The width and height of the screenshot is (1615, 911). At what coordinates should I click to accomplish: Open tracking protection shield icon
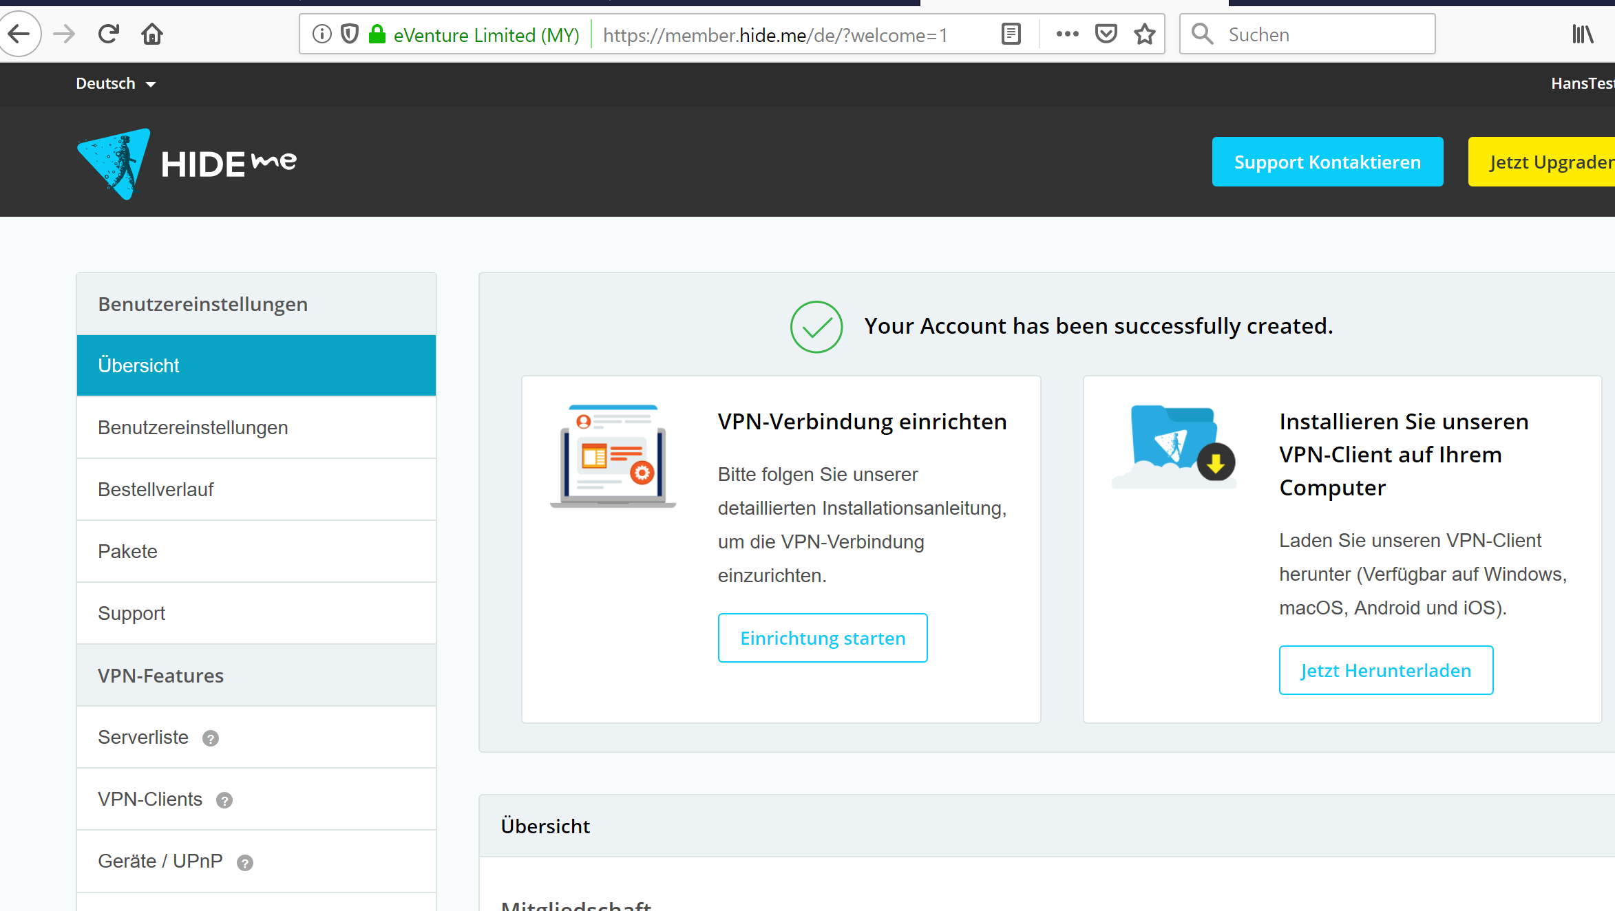point(350,34)
